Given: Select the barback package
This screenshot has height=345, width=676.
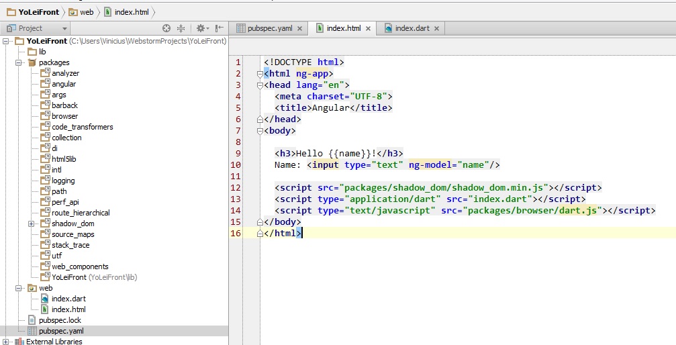Looking at the screenshot, I should [x=64, y=105].
